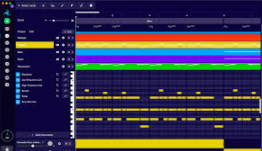The height and width of the screenshot is (151, 262).
Task: Click the bottom instrument volume slider handle
Action: click(33, 146)
